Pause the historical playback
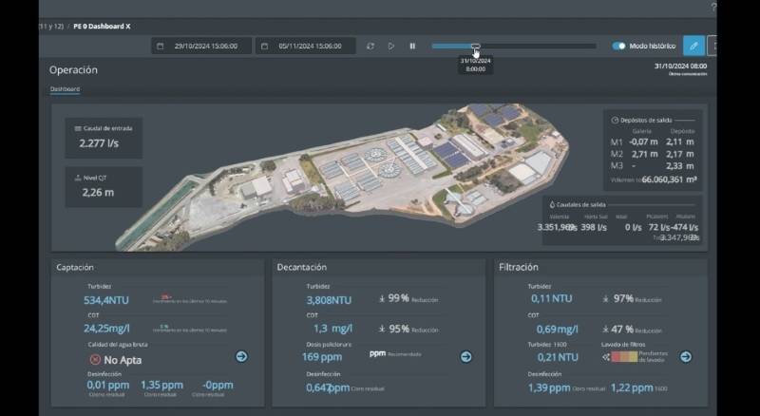Image resolution: width=760 pixels, height=416 pixels. point(412,46)
